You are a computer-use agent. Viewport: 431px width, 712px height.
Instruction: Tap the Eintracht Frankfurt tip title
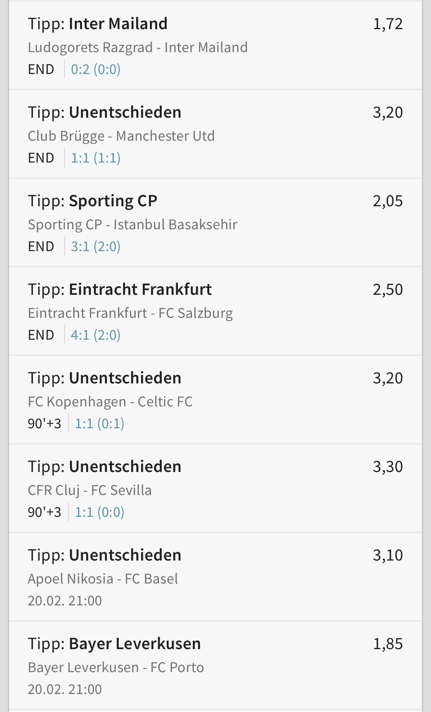pos(120,289)
